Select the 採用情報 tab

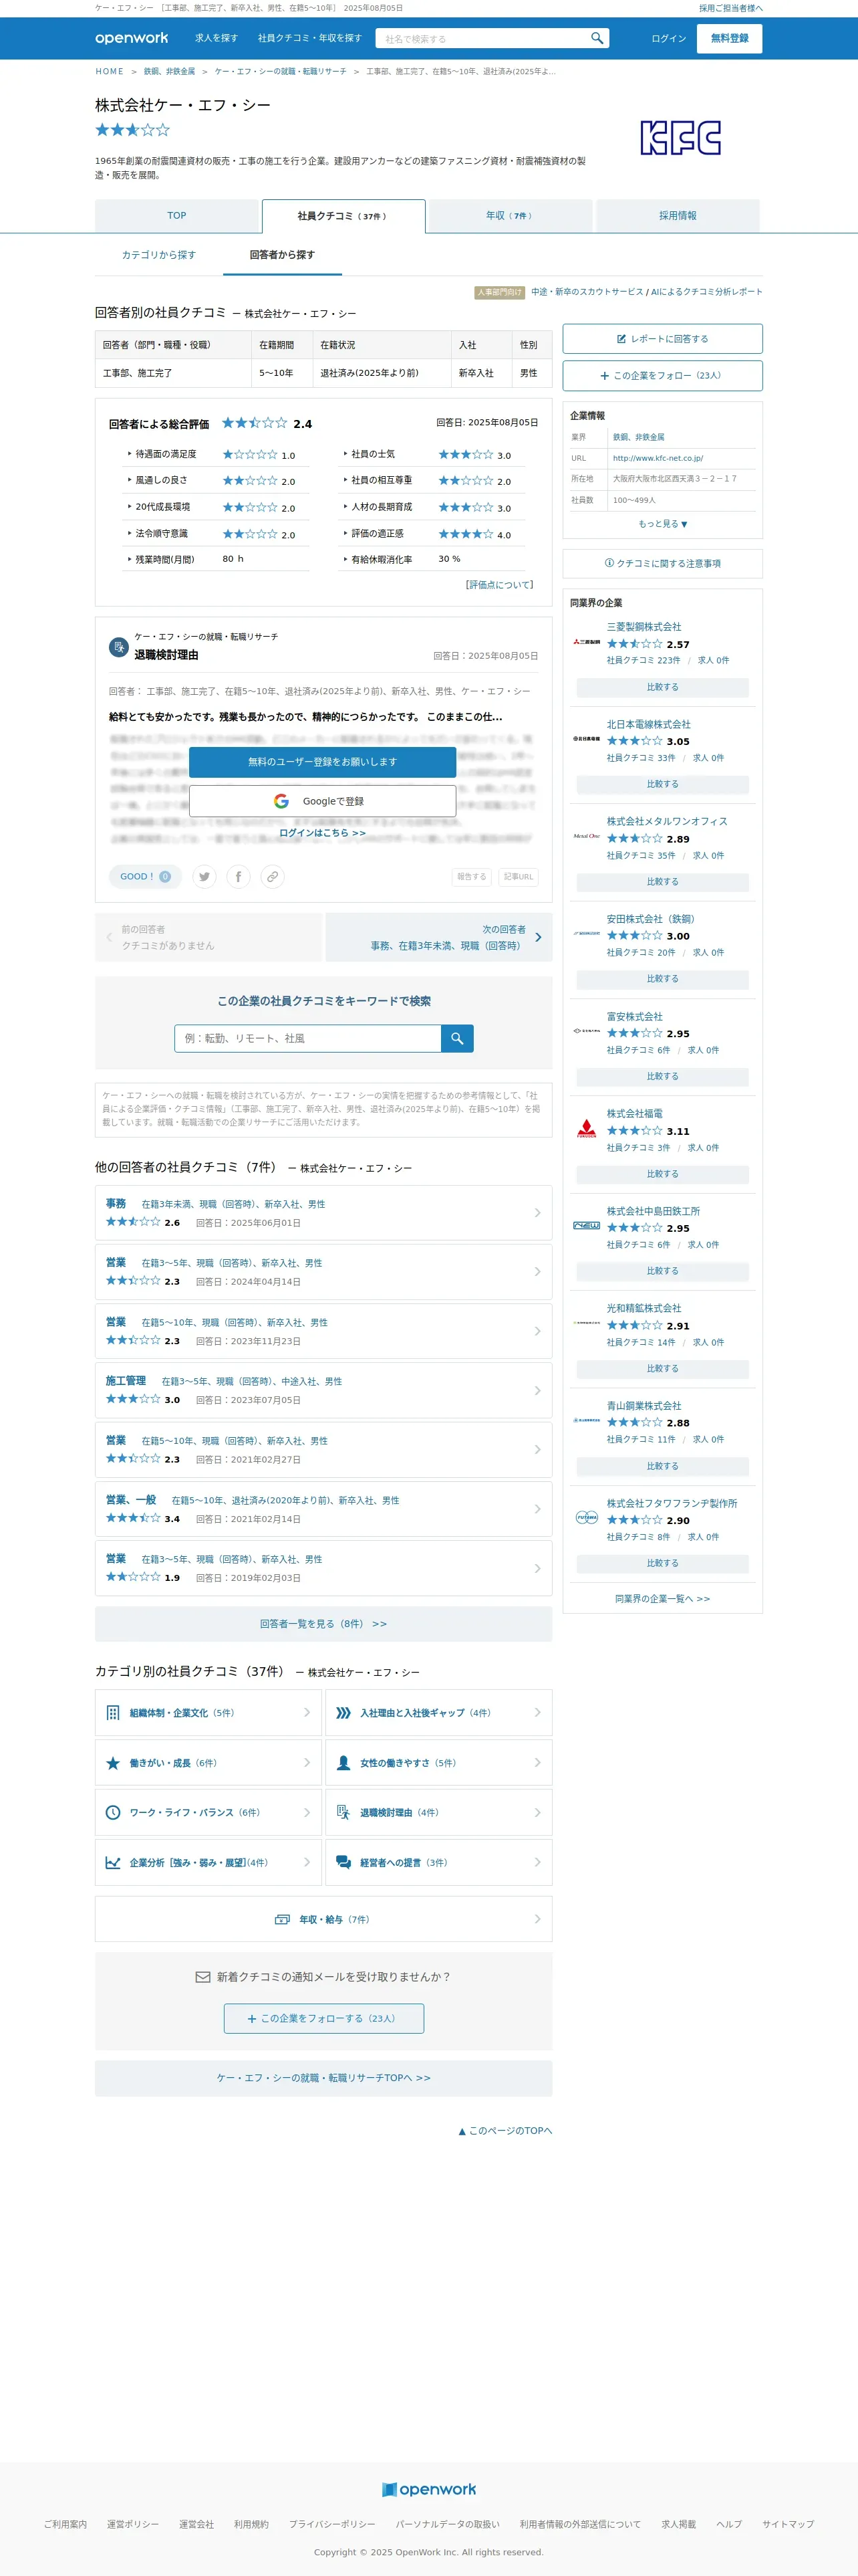point(677,216)
